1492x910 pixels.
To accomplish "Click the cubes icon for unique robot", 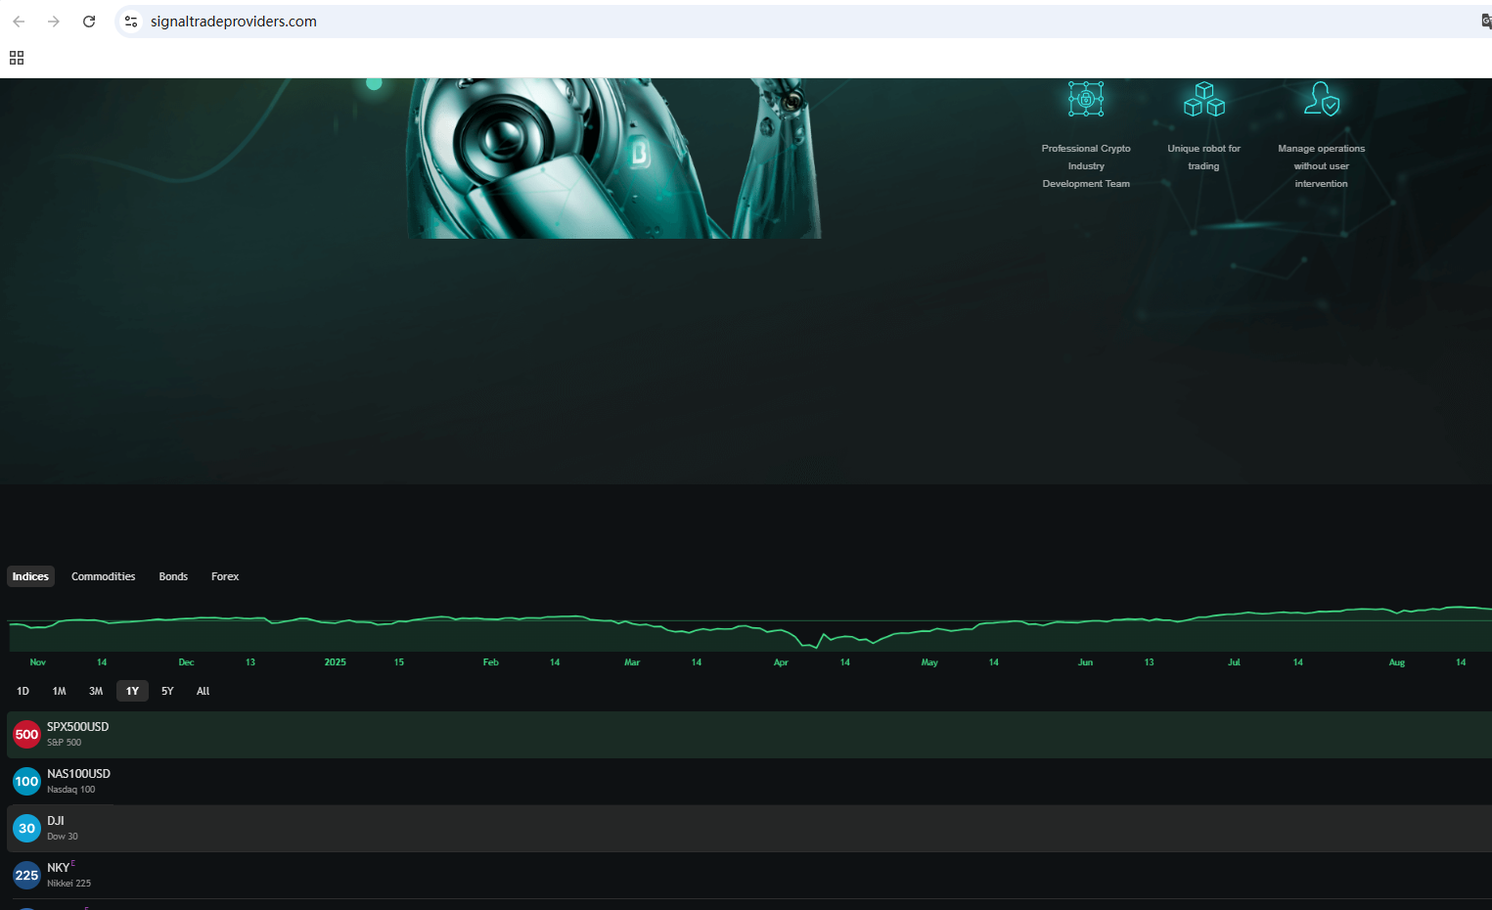I will pos(1204,99).
